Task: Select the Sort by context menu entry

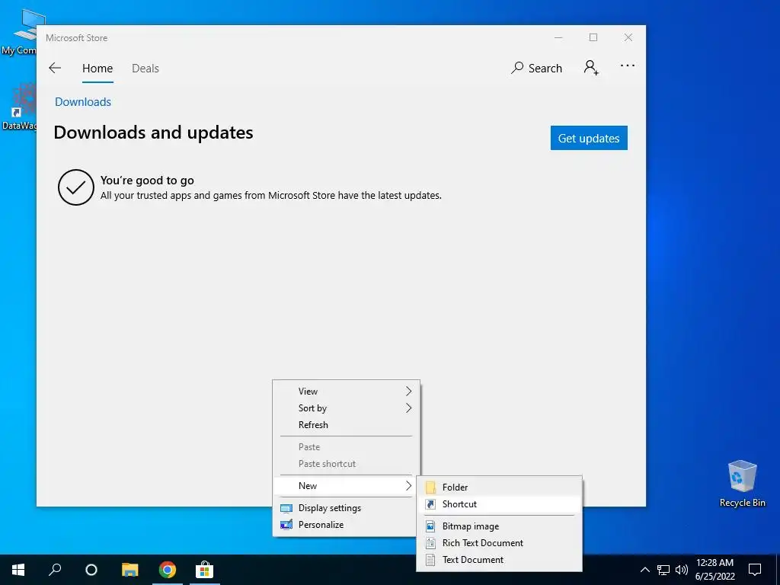Action: (x=347, y=408)
